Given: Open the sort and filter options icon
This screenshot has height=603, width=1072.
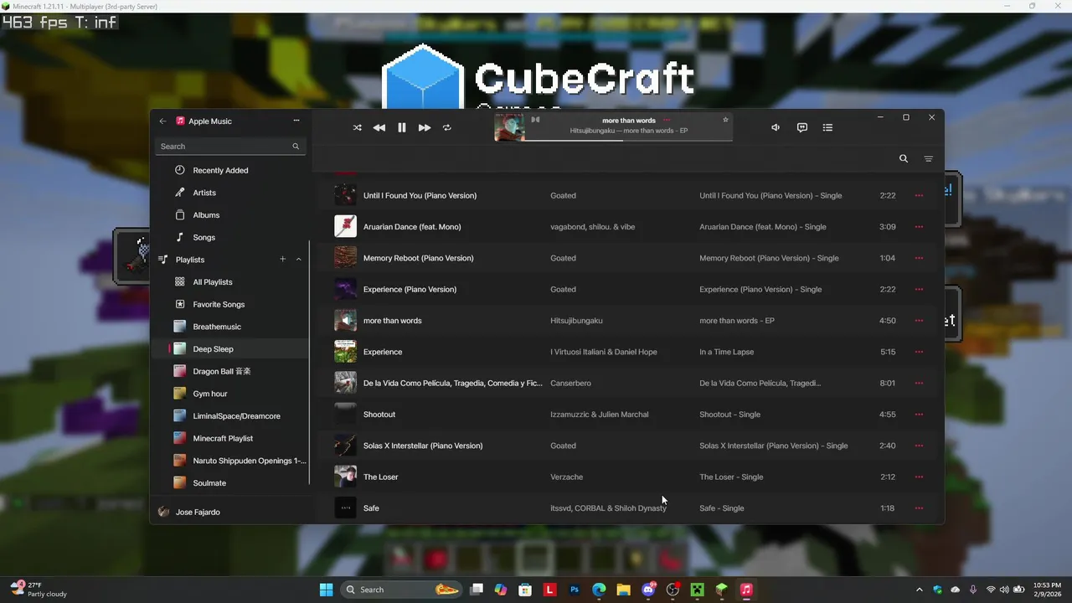Looking at the screenshot, I should click(929, 158).
